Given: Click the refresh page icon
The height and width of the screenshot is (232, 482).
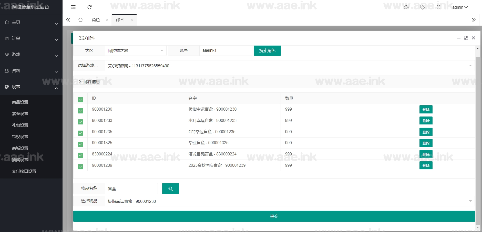Looking at the screenshot, I should (89, 7).
